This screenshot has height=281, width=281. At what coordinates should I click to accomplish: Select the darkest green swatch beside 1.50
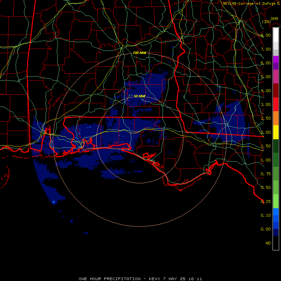(x=276, y=146)
